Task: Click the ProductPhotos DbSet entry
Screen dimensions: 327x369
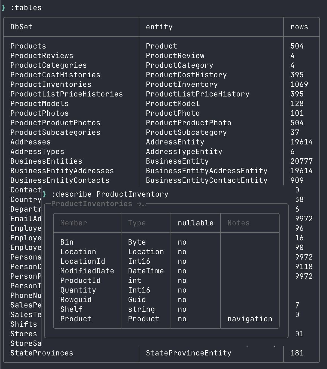Action: pyautogui.click(x=40, y=113)
